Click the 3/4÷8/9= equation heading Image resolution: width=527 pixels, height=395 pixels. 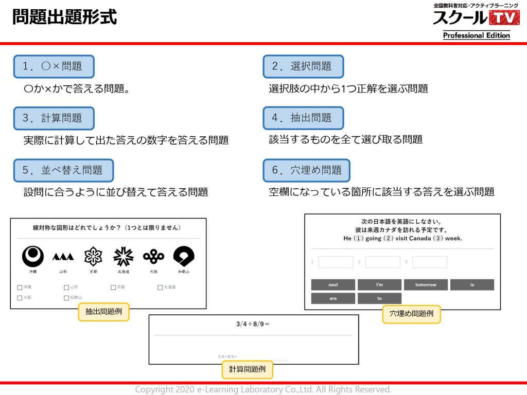(x=253, y=324)
